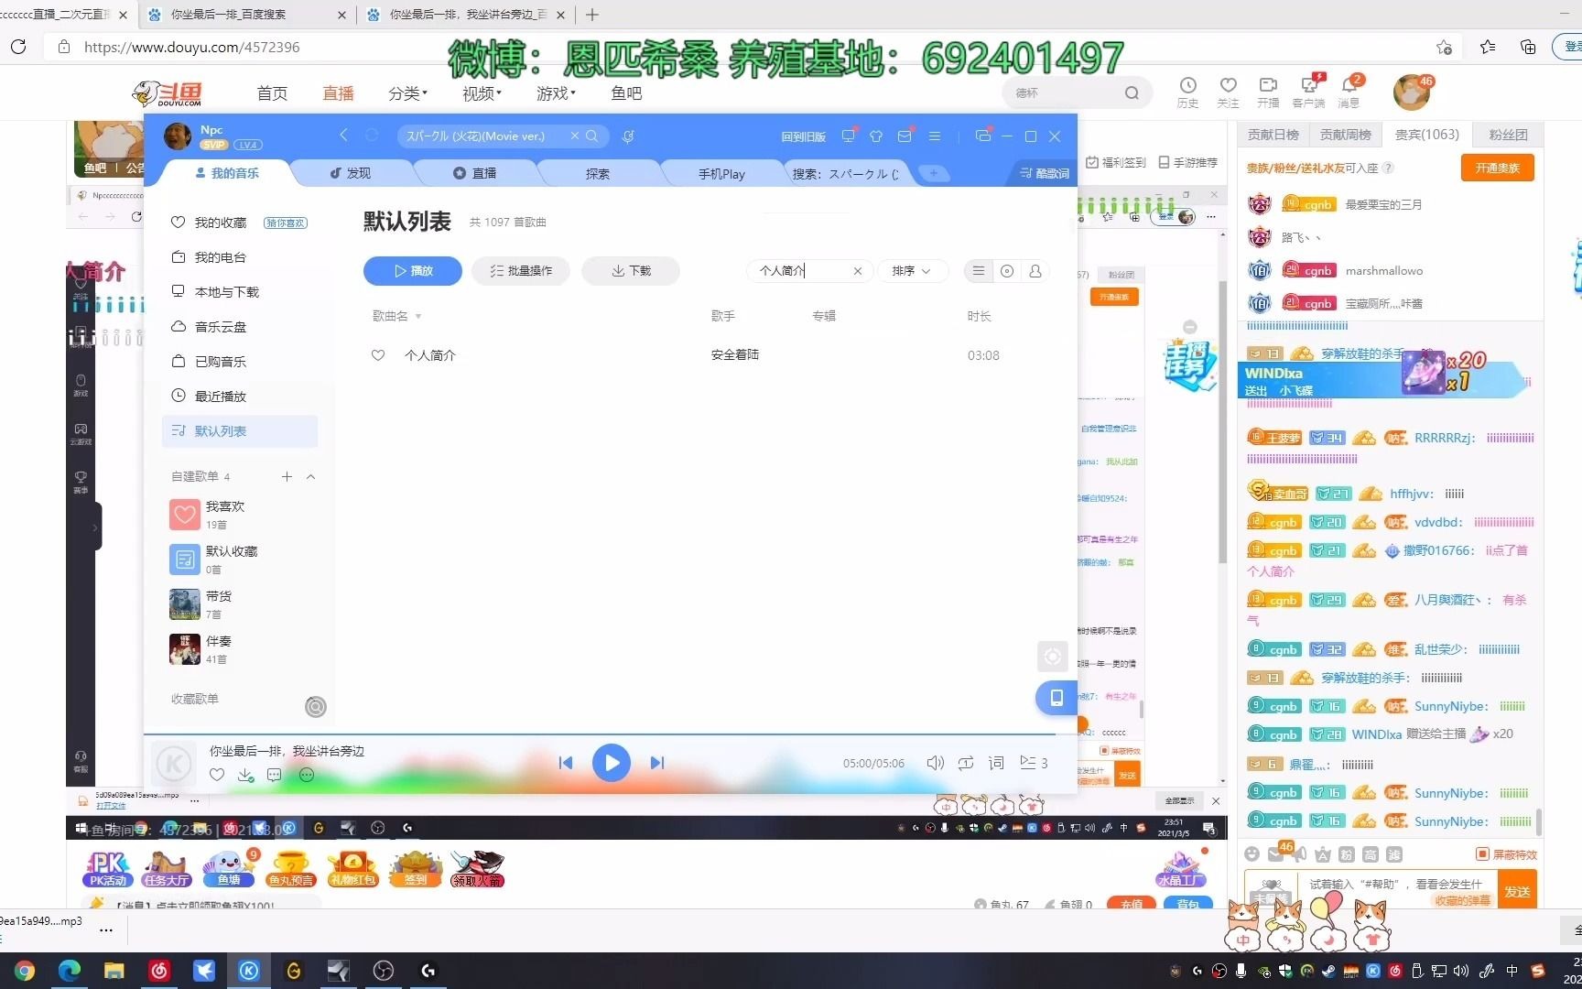Open 最近播放 in sidebar

pyautogui.click(x=221, y=397)
